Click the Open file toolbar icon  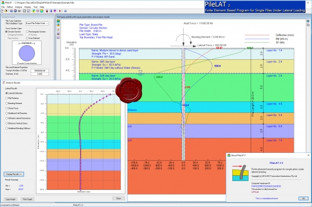tap(6, 11)
